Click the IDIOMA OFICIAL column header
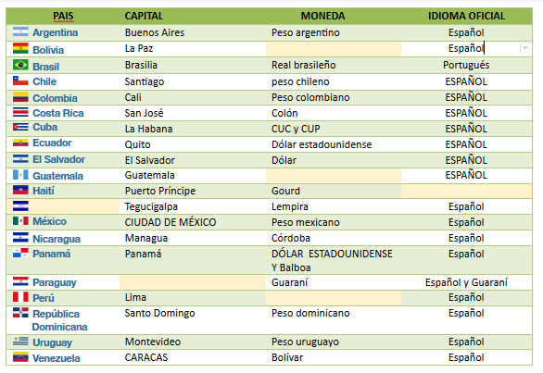 466,16
